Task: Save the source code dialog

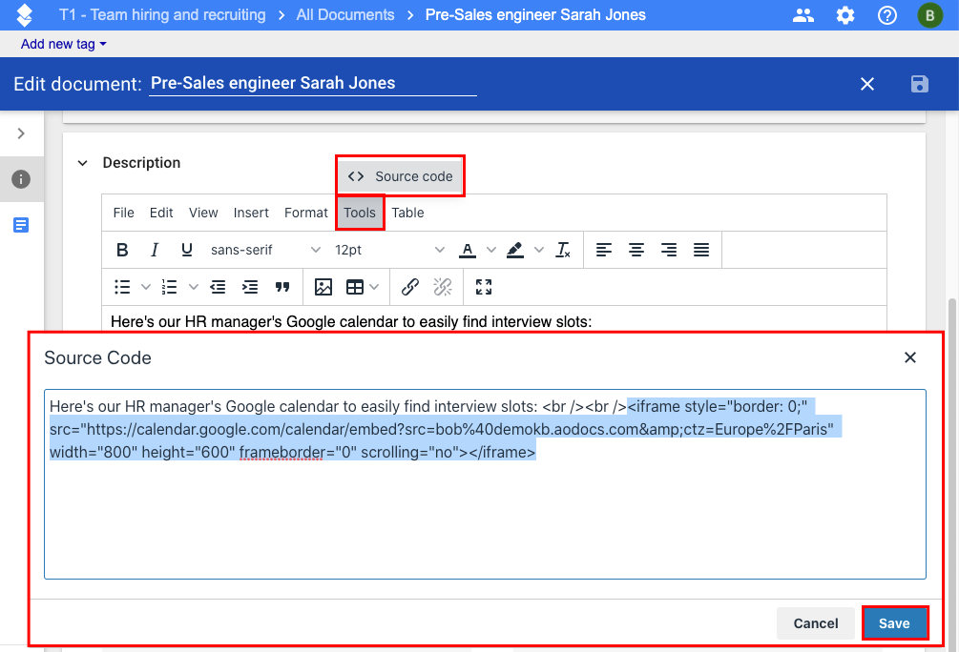Action: point(895,623)
